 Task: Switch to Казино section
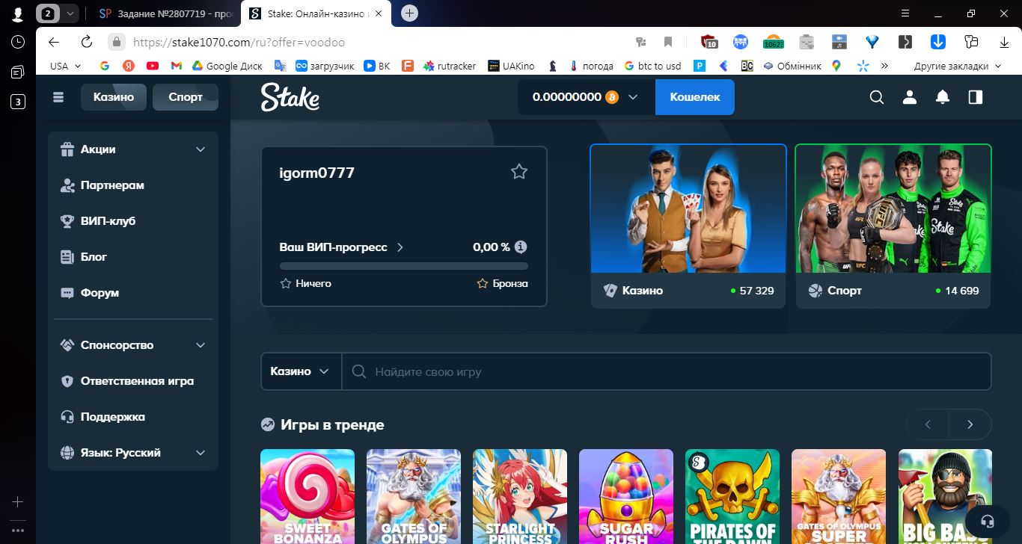114,97
